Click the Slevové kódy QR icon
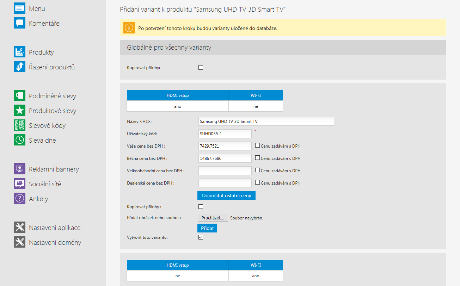This screenshot has height=286, width=460. [20, 125]
